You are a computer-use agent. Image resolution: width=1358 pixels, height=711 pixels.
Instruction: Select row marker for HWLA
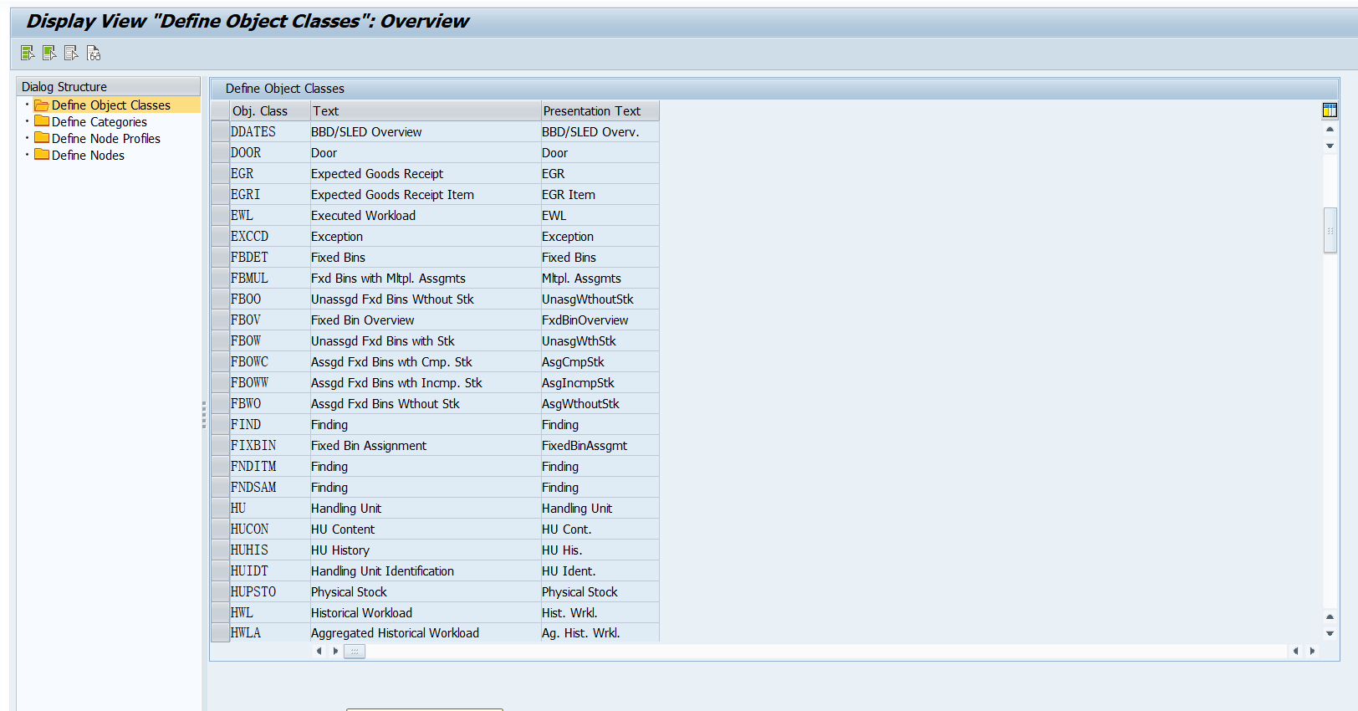pyautogui.click(x=220, y=632)
